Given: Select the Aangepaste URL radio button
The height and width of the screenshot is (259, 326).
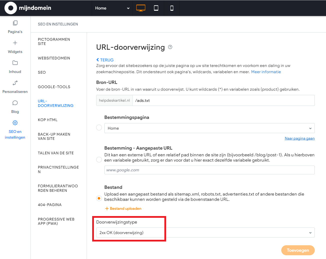Looking at the screenshot, I should click(99, 160).
